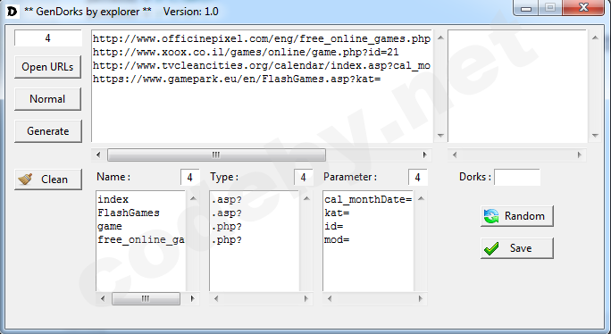
Task: Click Type list scroll up arrow
Action: pyautogui.click(x=306, y=198)
